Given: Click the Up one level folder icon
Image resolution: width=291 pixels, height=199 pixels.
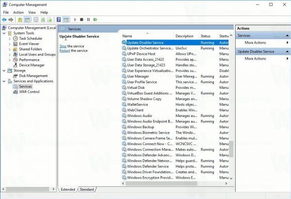Looking at the screenshot, I should 20,19.
